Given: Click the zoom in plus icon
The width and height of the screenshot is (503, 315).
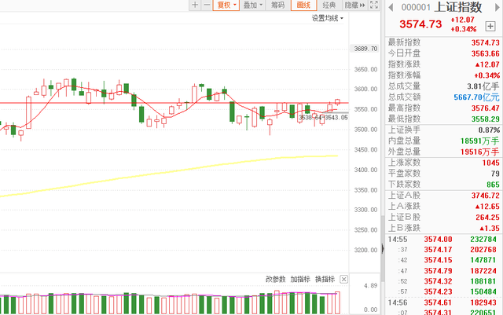Looking at the screenshot, I should tap(195, 5).
